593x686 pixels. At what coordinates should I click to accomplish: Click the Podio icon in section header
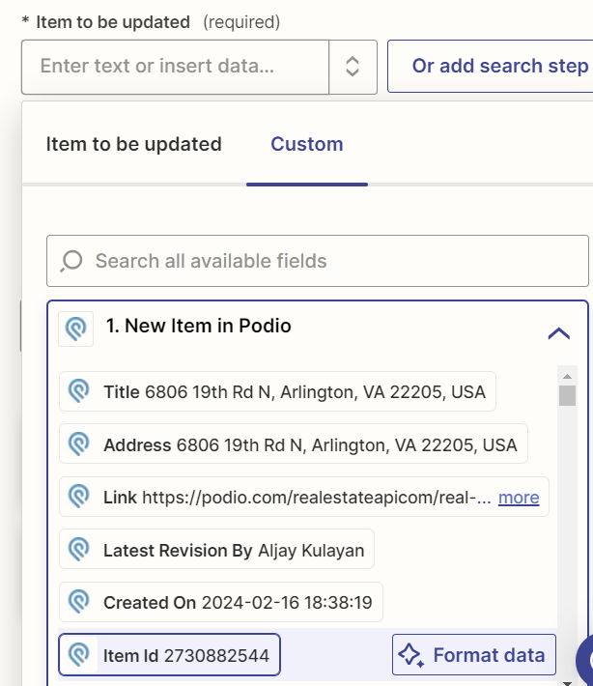[x=75, y=329]
